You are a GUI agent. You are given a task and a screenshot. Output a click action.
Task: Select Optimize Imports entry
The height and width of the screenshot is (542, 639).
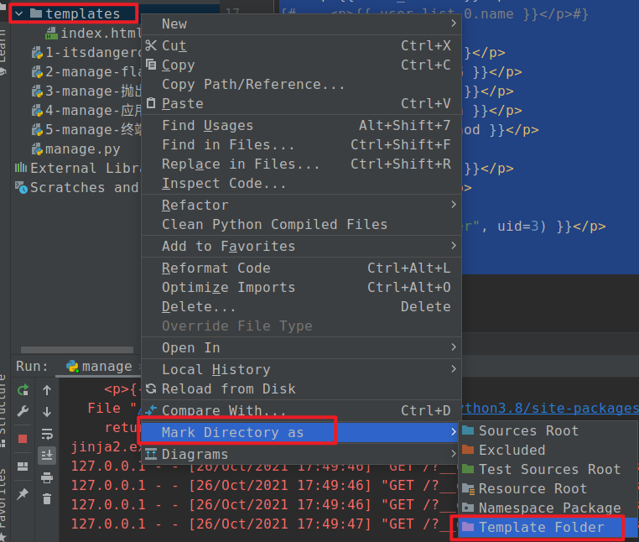pyautogui.click(x=301, y=288)
